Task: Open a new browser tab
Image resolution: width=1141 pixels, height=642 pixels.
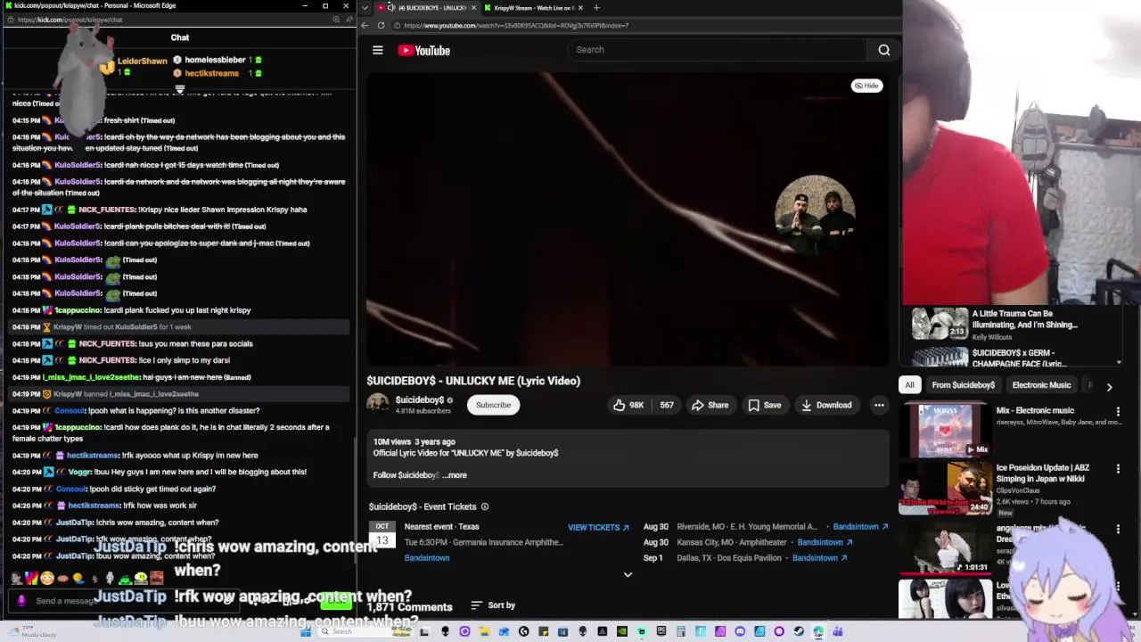Action: 596,8
